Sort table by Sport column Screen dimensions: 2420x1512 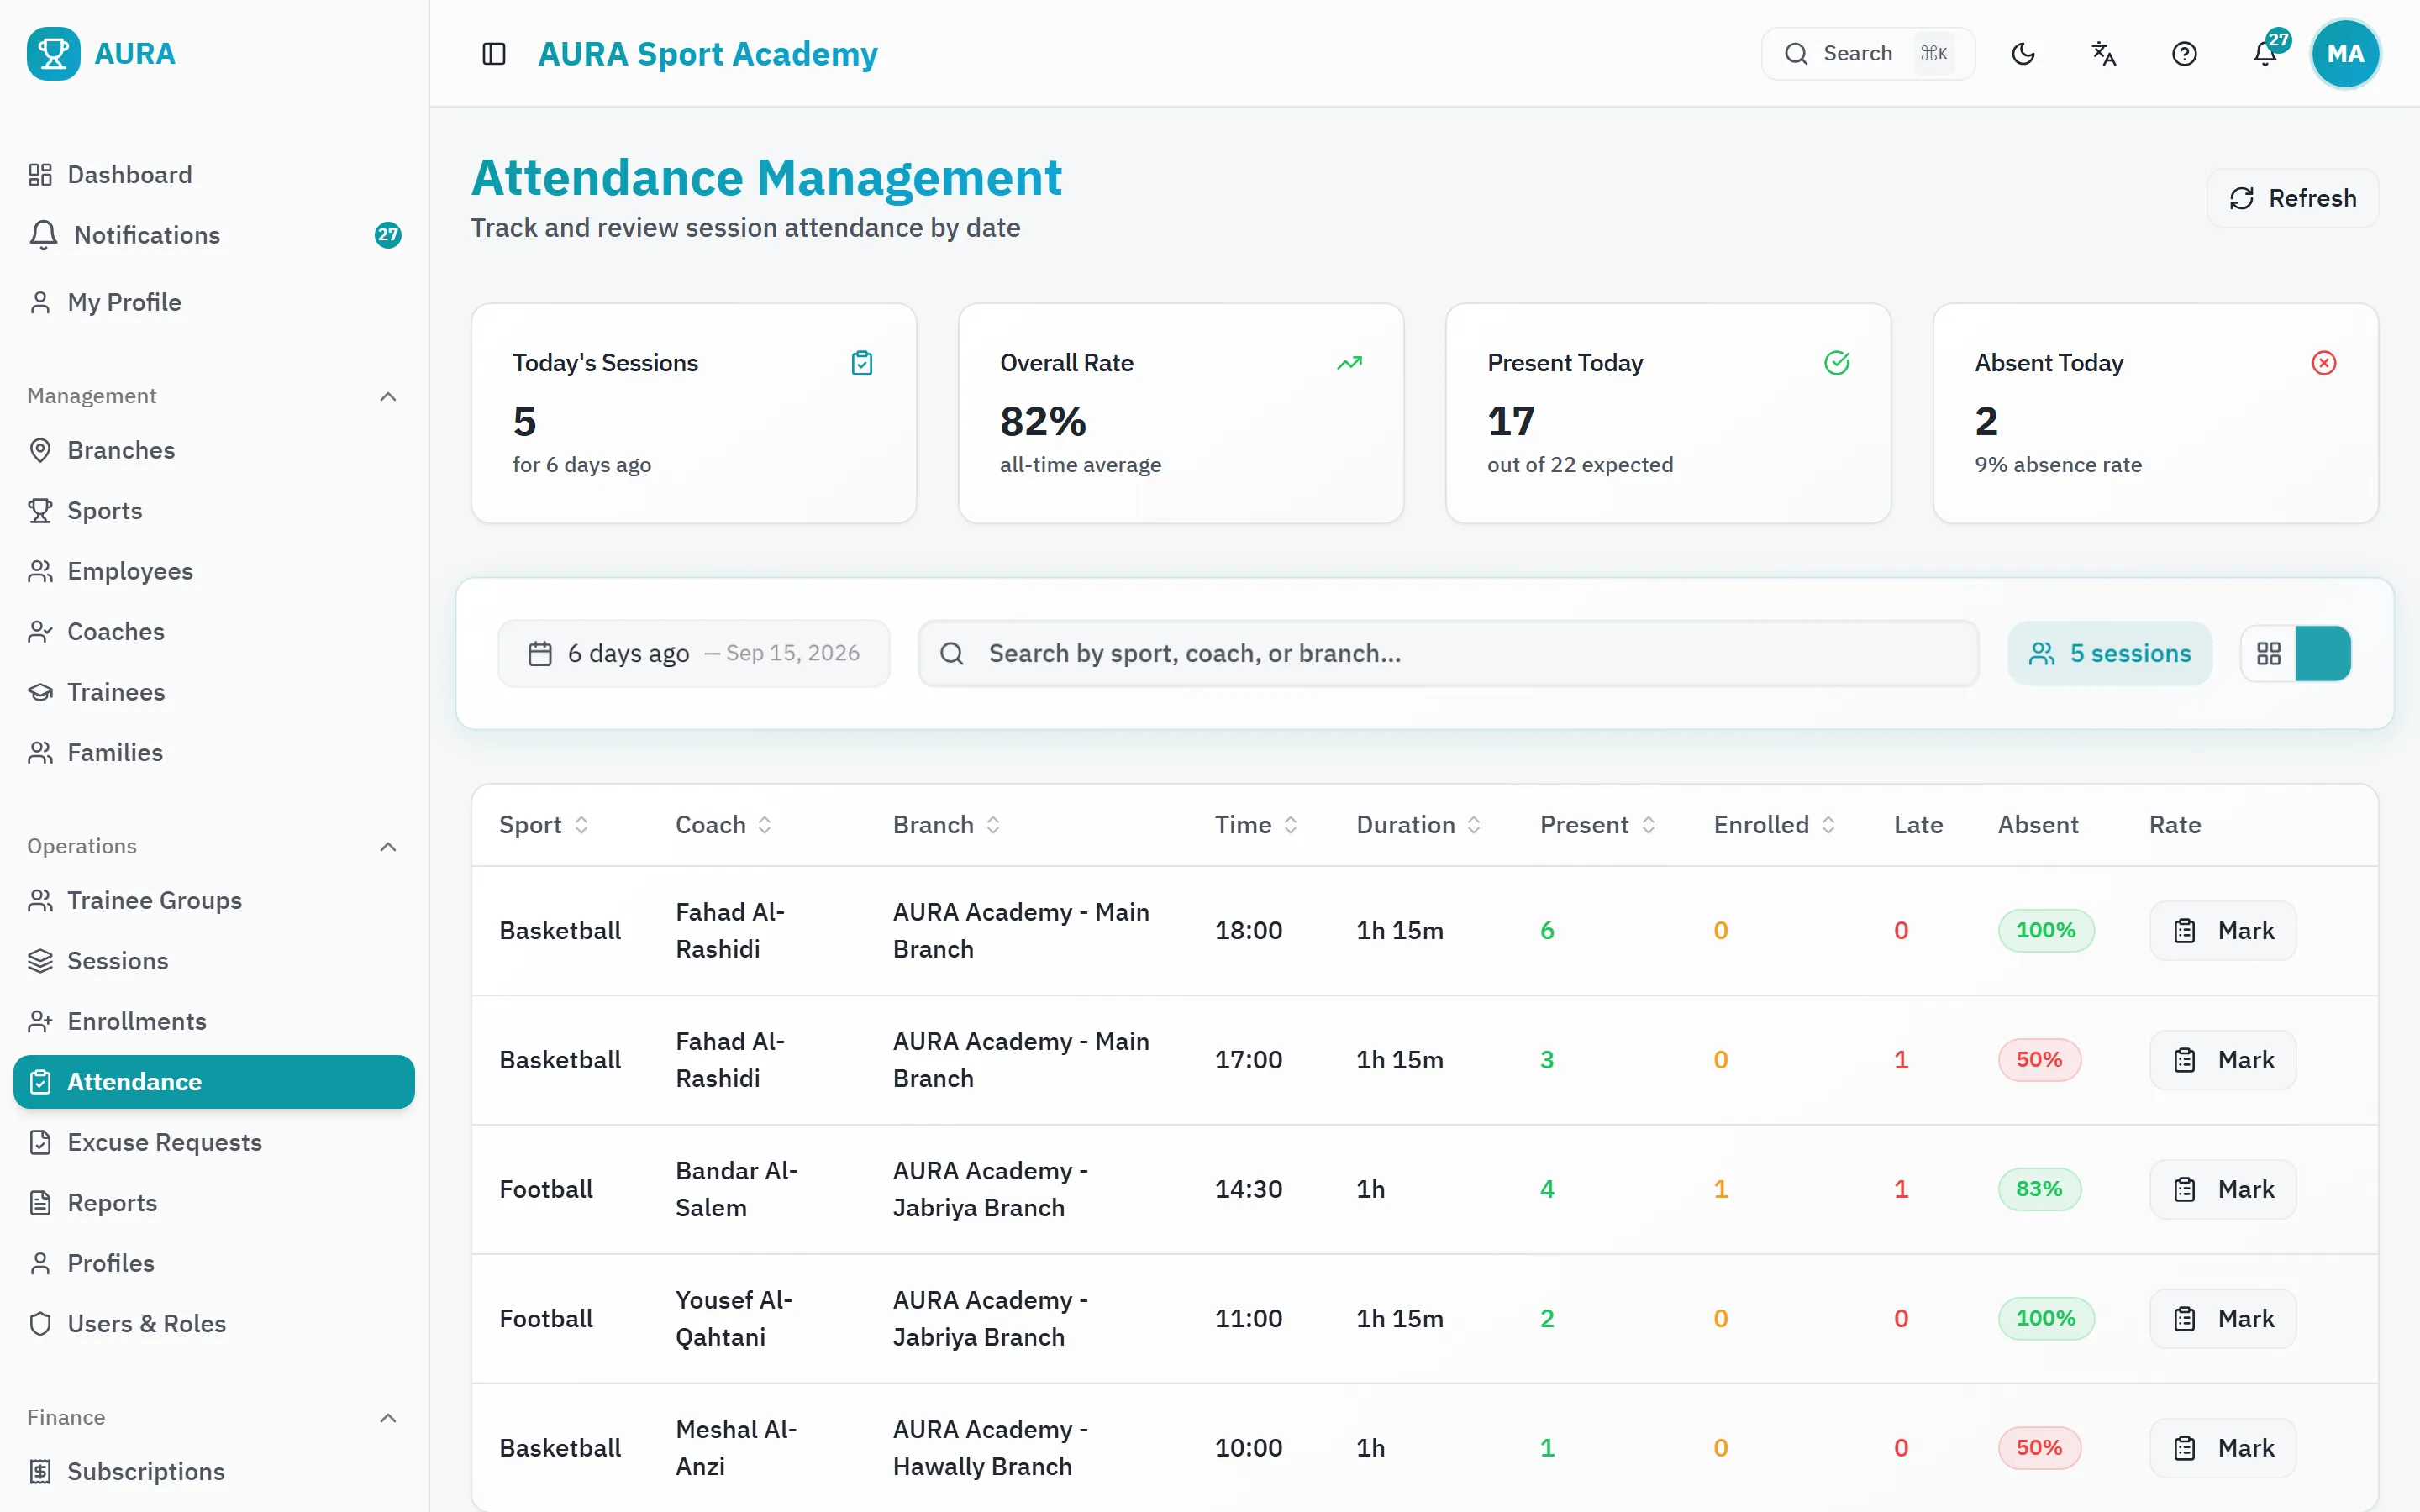coord(544,825)
